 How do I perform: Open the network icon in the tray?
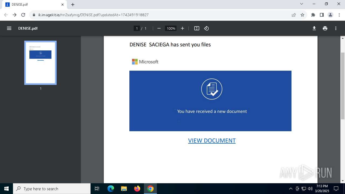pyautogui.click(x=304, y=189)
